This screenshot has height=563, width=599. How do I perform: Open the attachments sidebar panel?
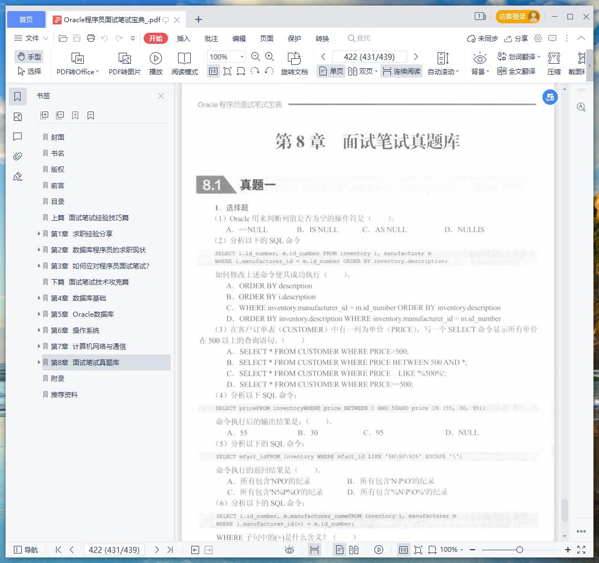tap(18, 156)
